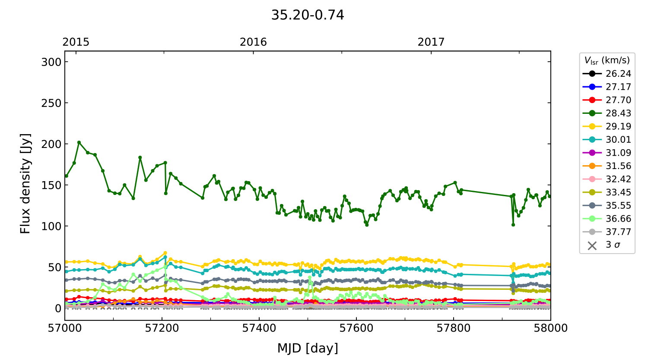648x364 pixels.
Task: Click the 27.70 red legend marker
Action: [592, 100]
